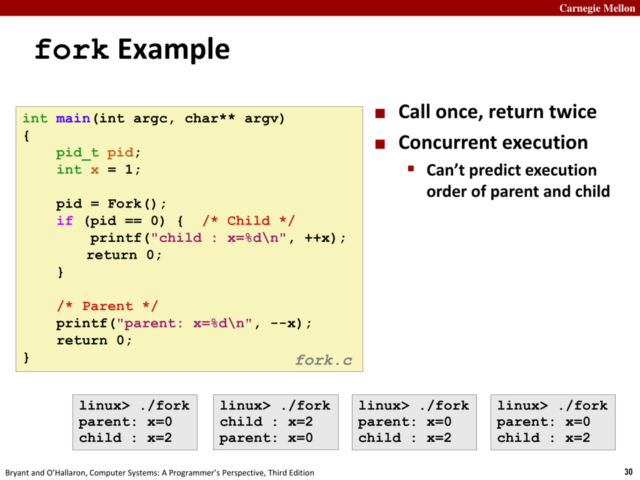Click the '/* Parent */' comment
Image resolution: width=640 pixels, height=480 pixels.
(x=107, y=306)
